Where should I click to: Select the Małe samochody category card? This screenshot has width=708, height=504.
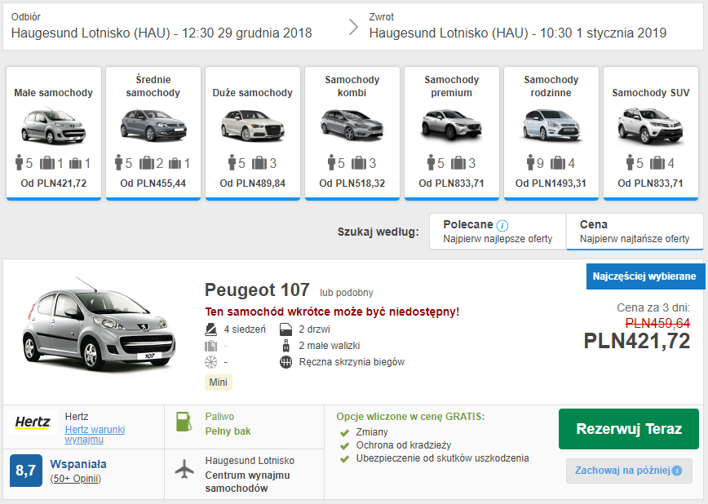pyautogui.click(x=54, y=133)
